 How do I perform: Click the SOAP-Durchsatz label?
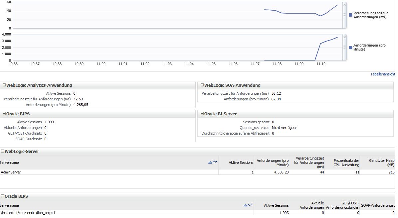pyautogui.click(x=28, y=139)
